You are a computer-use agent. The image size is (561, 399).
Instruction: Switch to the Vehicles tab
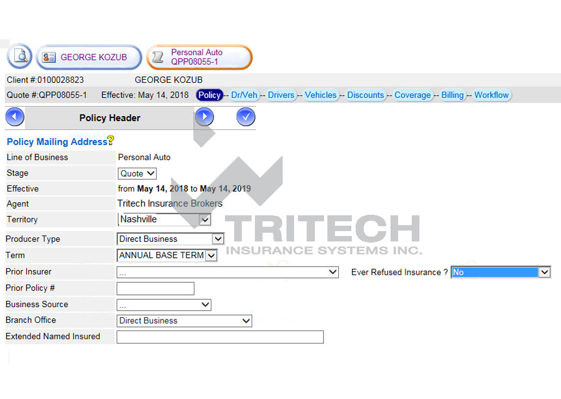[x=321, y=95]
